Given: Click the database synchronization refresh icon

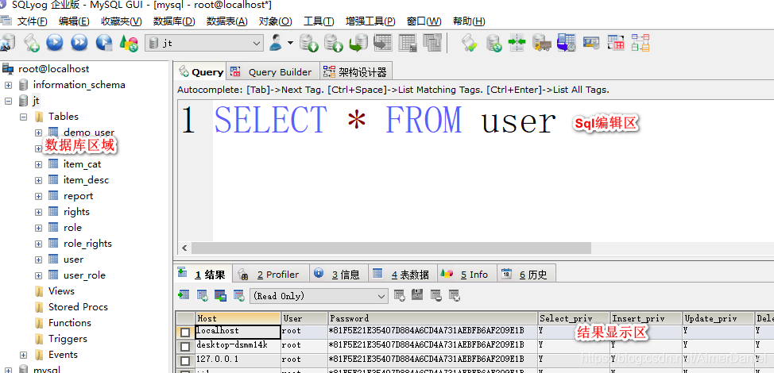Looking at the screenshot, I should coord(493,43).
